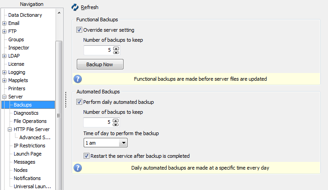Toggle the Override server setting checkbox

[79, 30]
